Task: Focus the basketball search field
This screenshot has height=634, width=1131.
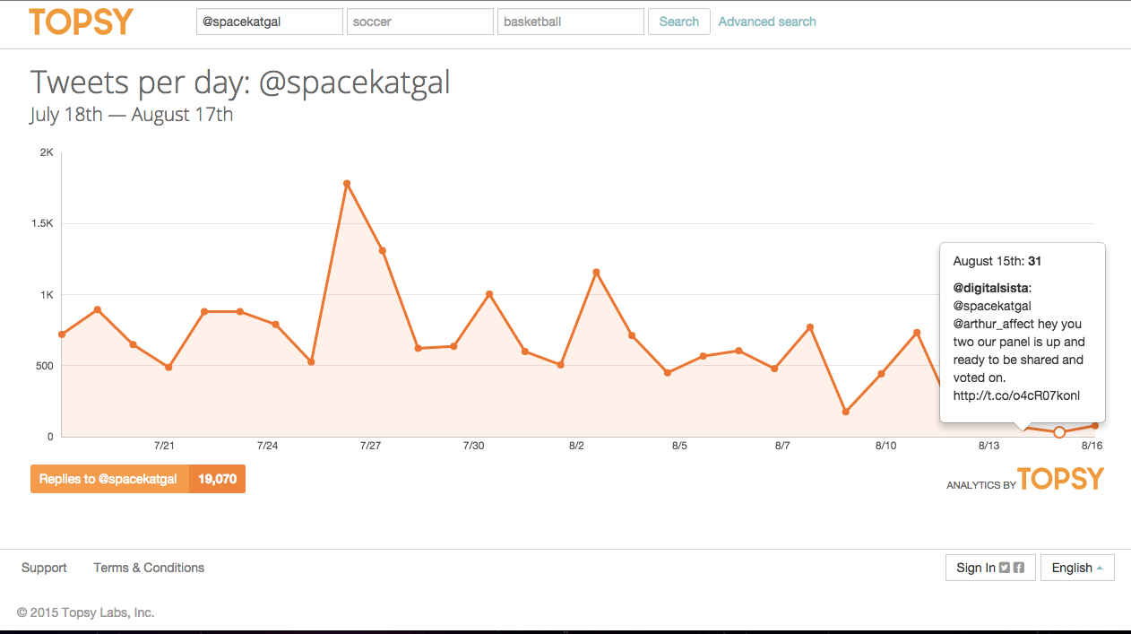Action: pos(570,22)
